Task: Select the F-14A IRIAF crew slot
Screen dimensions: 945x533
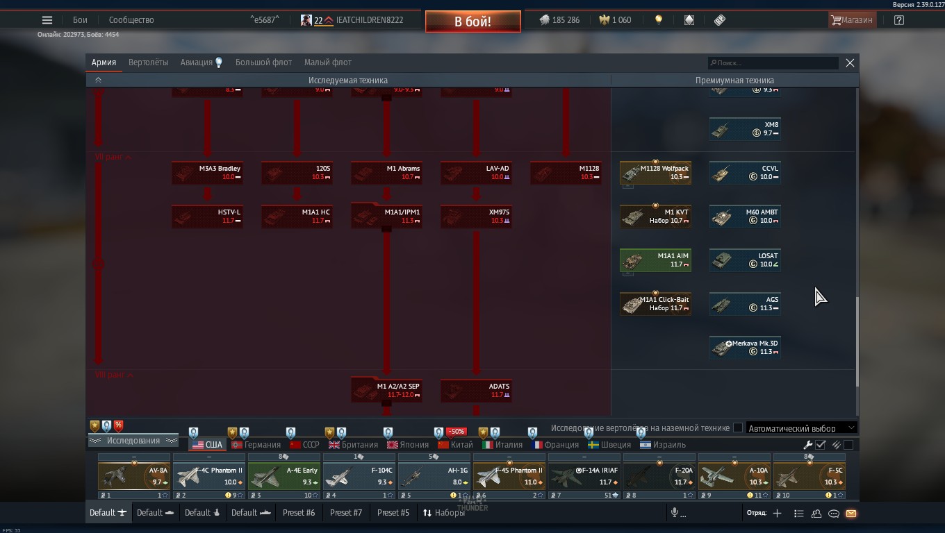Action: pos(584,477)
